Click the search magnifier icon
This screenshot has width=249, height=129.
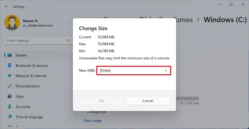click(68, 41)
